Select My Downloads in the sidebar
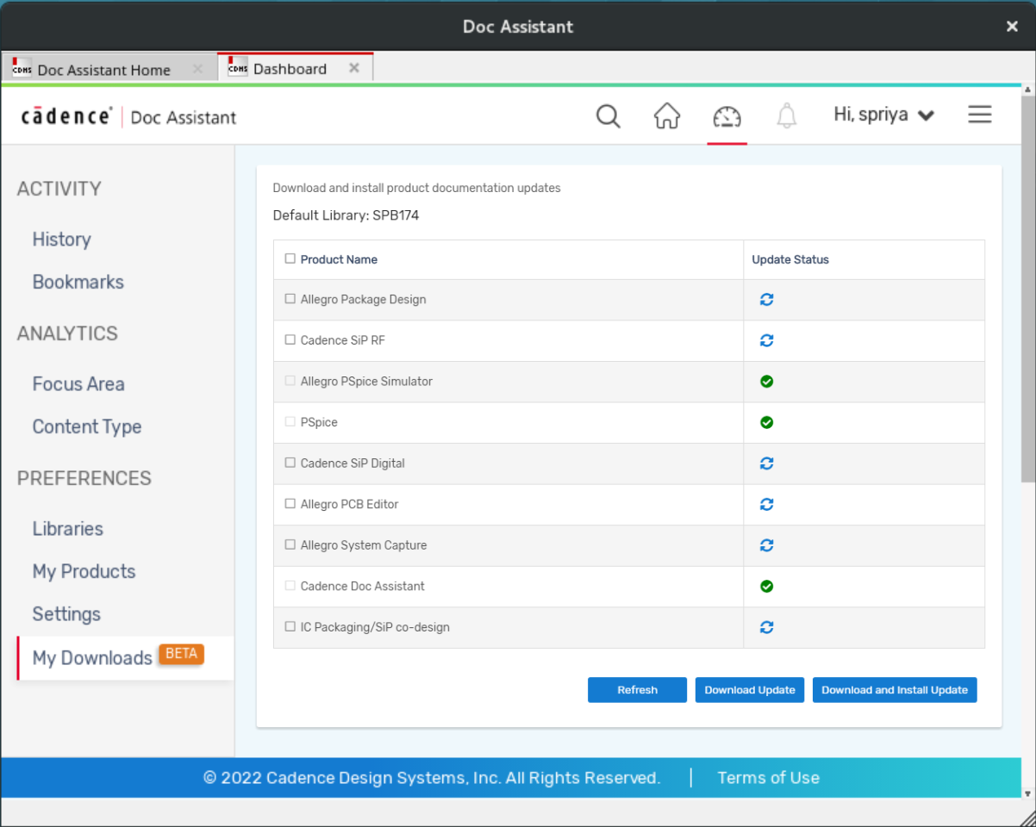1036x827 pixels. point(125,658)
